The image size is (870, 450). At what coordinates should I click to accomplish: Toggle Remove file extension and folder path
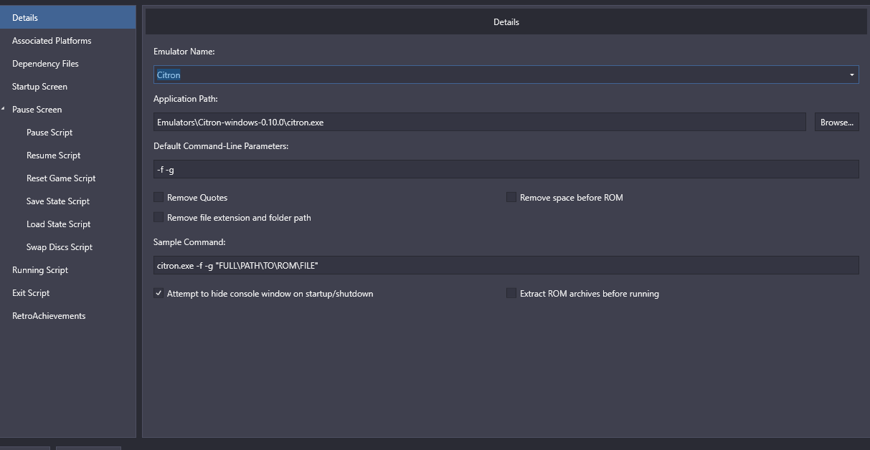click(x=159, y=217)
